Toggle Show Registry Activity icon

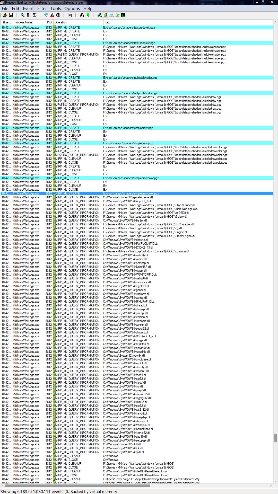click(x=100, y=15)
